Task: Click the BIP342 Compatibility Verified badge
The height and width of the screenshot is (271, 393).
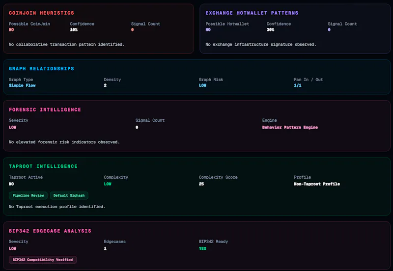Action: point(43,260)
